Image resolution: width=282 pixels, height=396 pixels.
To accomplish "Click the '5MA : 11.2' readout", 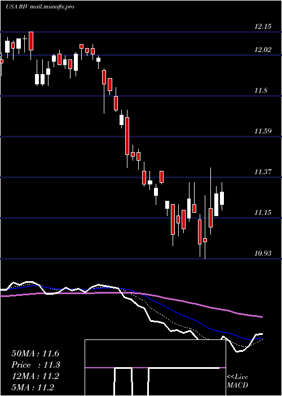I will [x=33, y=388].
